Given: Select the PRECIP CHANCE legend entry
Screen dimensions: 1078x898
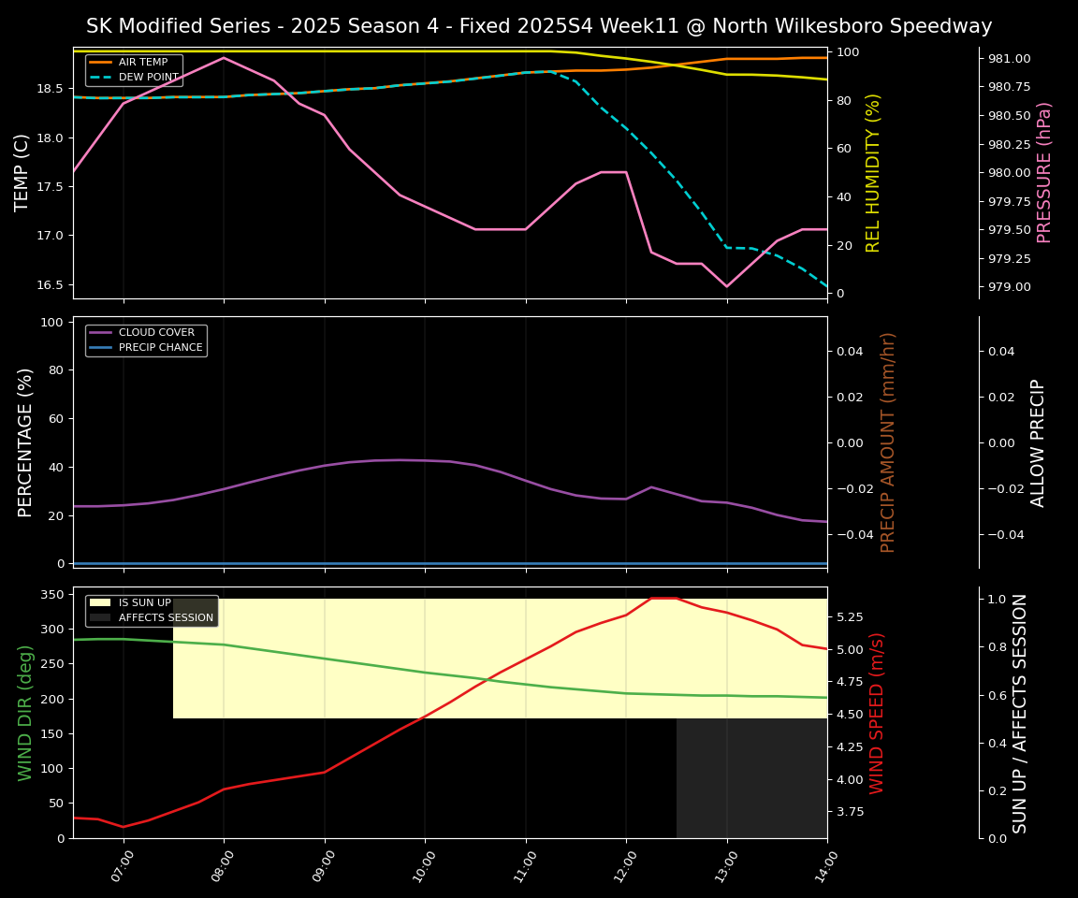Looking at the screenshot, I should [160, 347].
